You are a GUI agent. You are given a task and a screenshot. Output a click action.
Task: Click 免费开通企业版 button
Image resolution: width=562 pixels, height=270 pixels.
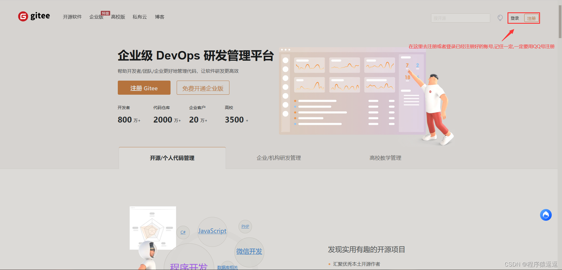pyautogui.click(x=203, y=88)
